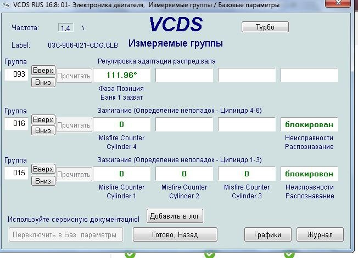Click Cylinder 2 misfire counter value
The image size is (358, 258).
tap(184, 174)
